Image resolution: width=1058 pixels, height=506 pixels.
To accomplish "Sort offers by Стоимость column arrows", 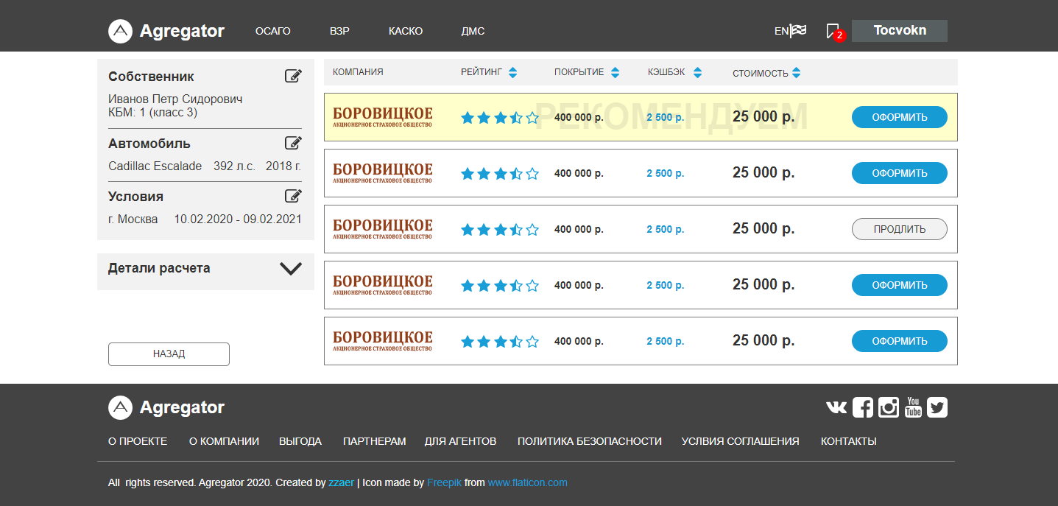I will (796, 73).
